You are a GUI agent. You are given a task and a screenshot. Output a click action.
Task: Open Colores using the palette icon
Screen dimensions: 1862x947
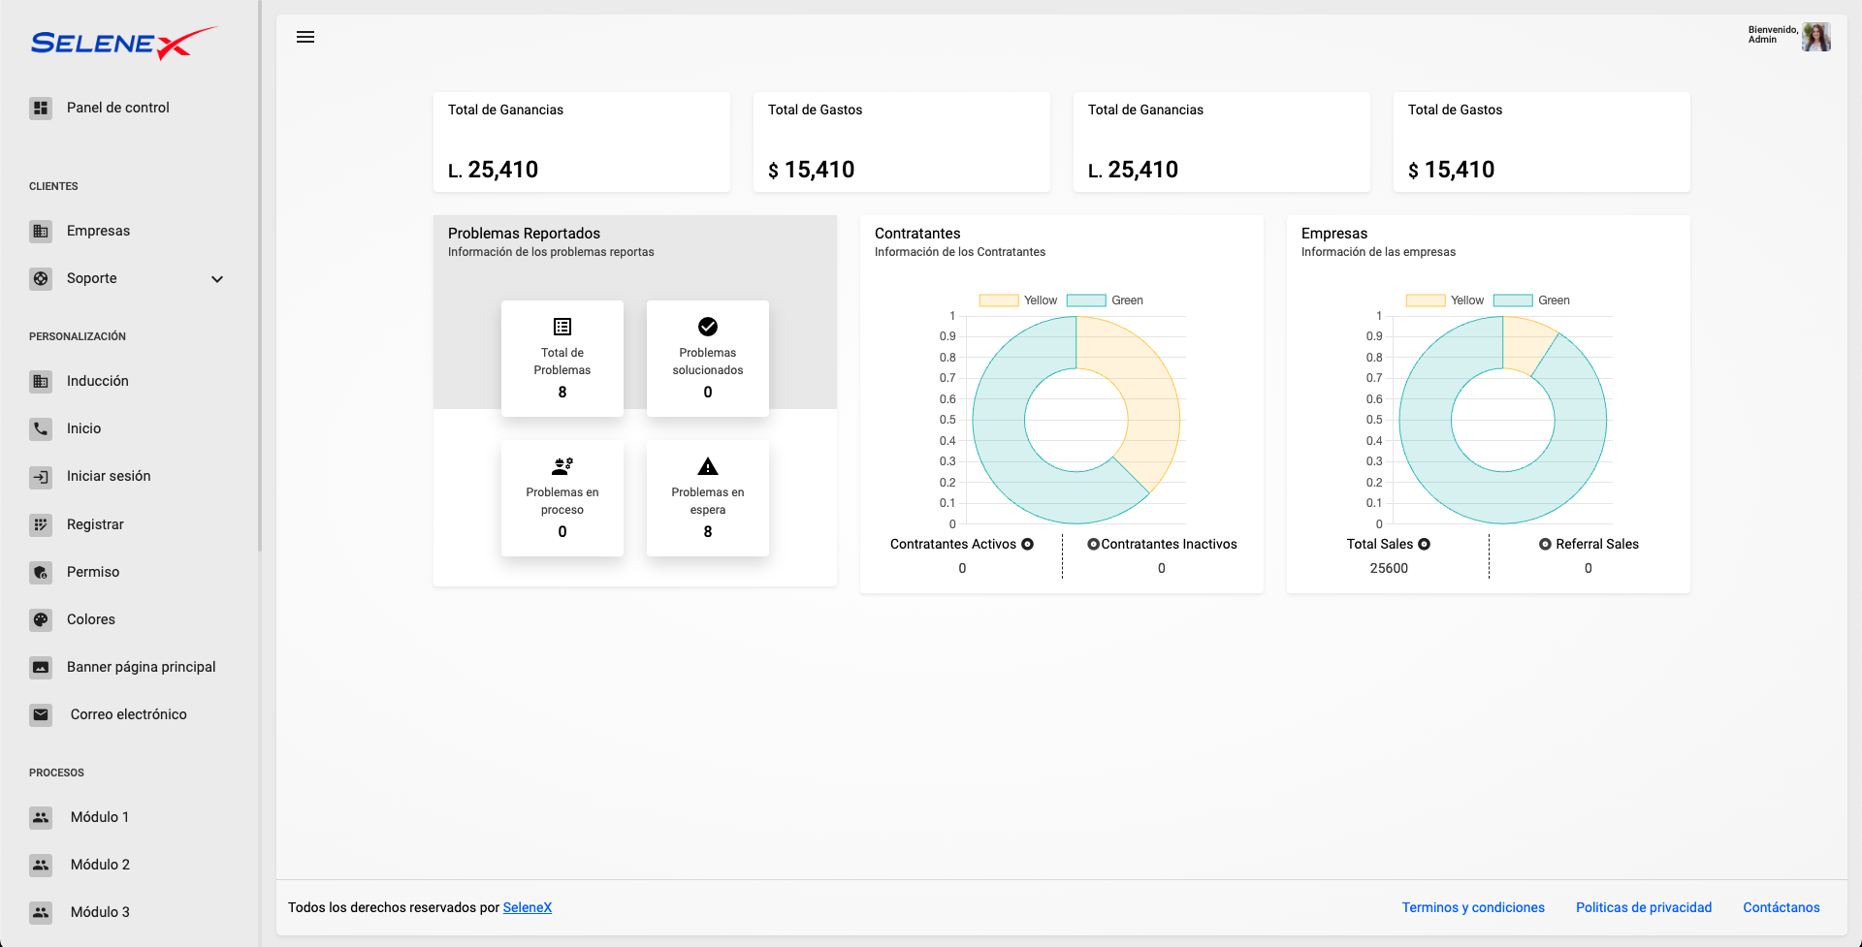40,619
